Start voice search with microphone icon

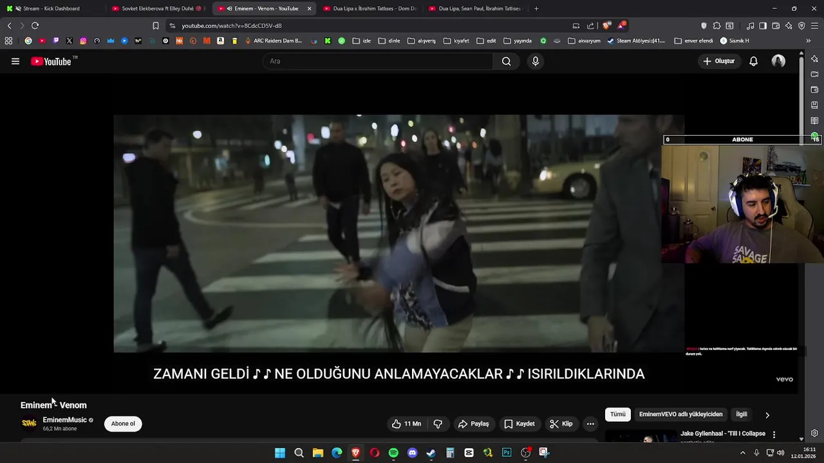pyautogui.click(x=535, y=61)
